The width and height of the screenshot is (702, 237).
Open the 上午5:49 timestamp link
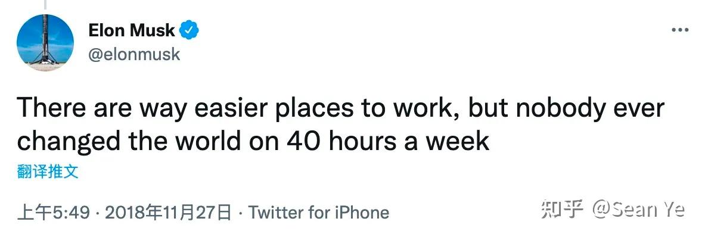(54, 213)
